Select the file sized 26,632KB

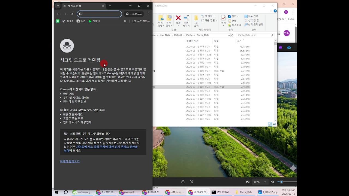201,51
